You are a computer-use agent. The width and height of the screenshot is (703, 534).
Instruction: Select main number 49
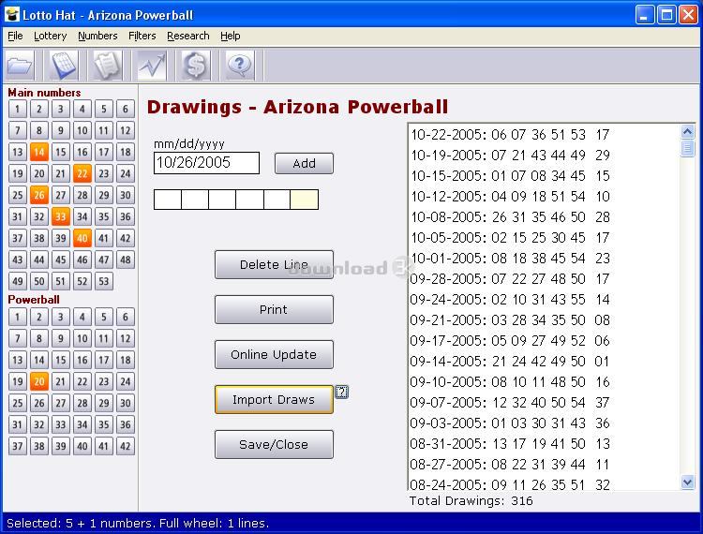coord(18,281)
